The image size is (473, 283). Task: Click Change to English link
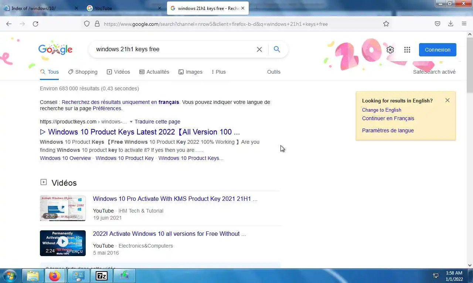(382, 110)
